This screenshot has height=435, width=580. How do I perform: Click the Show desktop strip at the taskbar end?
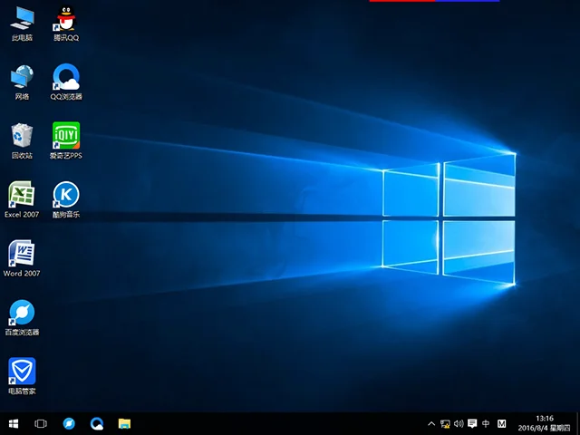[577, 423]
